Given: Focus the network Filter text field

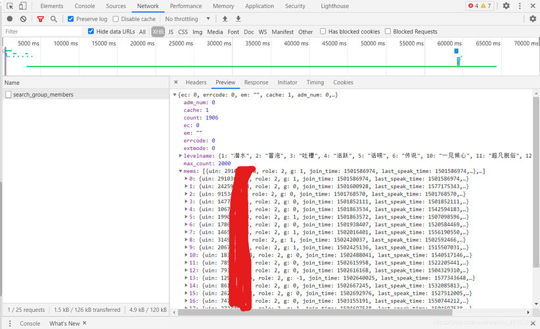Looking at the screenshot, I should tap(42, 32).
